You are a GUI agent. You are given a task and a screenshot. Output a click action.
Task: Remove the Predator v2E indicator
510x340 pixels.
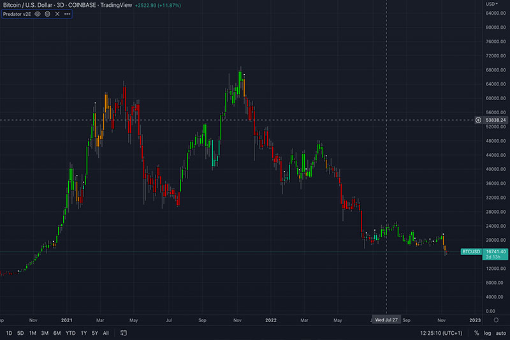(57, 13)
